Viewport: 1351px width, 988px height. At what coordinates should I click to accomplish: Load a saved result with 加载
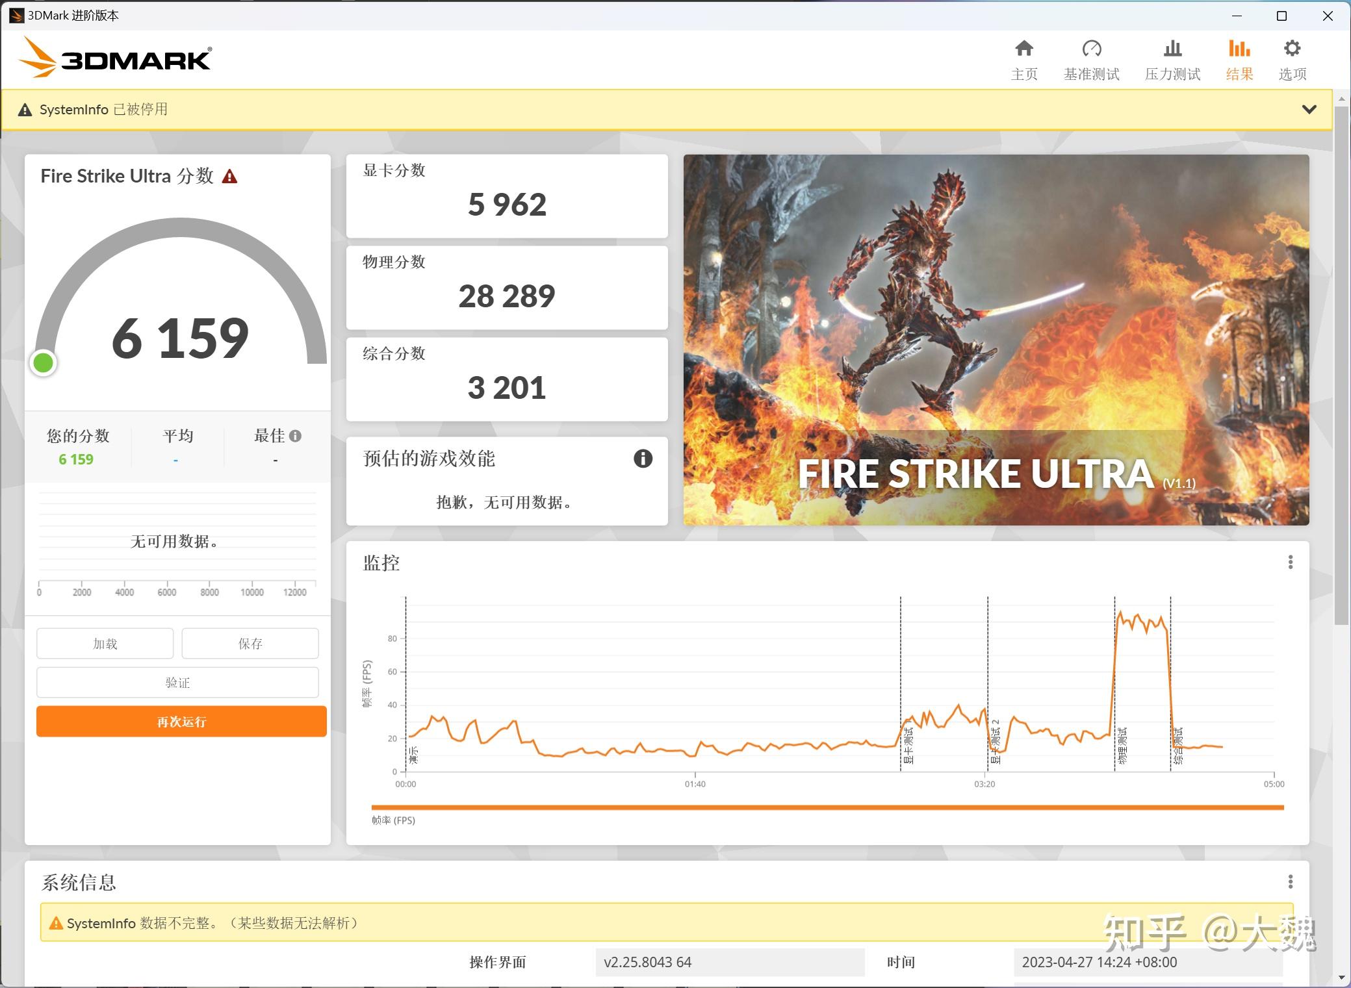tap(105, 643)
